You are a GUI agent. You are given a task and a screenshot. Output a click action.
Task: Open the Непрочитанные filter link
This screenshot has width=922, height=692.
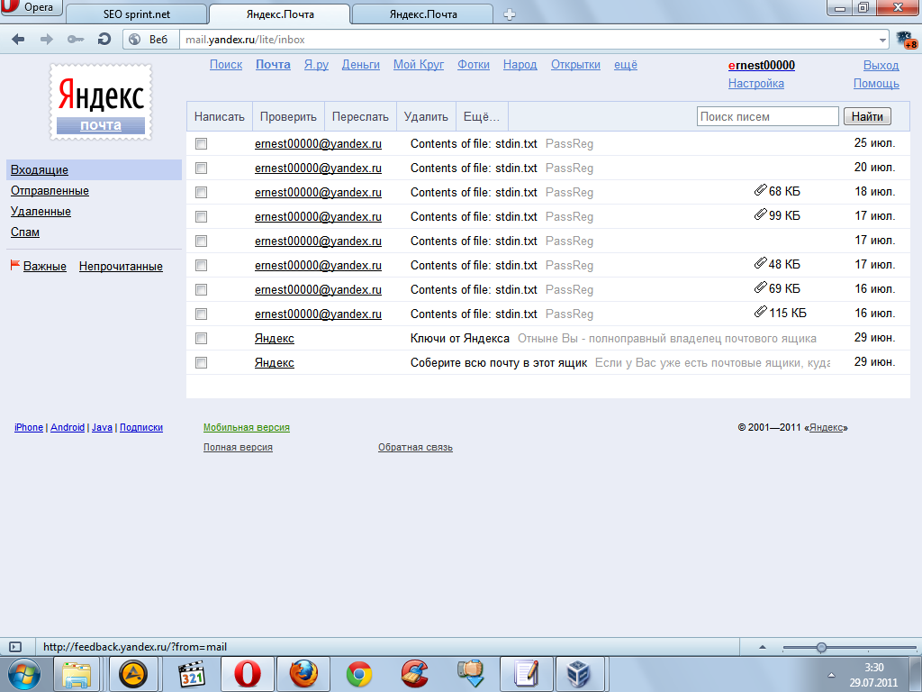(x=121, y=266)
